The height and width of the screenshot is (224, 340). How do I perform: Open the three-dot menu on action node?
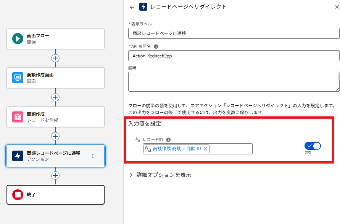coord(93,156)
